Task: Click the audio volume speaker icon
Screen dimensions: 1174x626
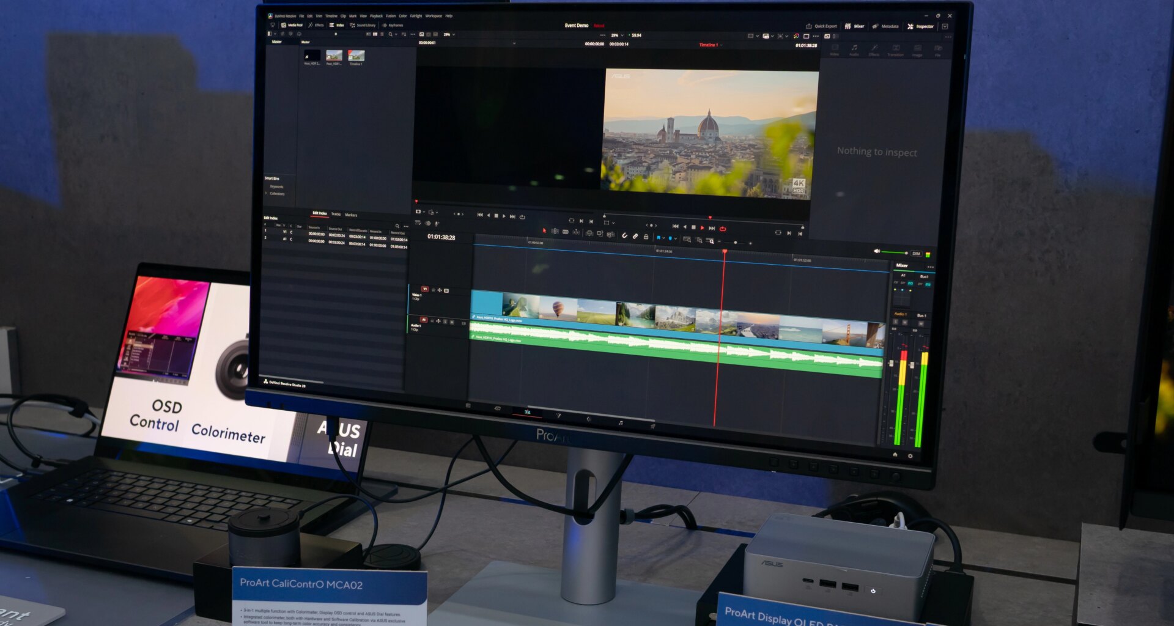Action: coord(877,251)
